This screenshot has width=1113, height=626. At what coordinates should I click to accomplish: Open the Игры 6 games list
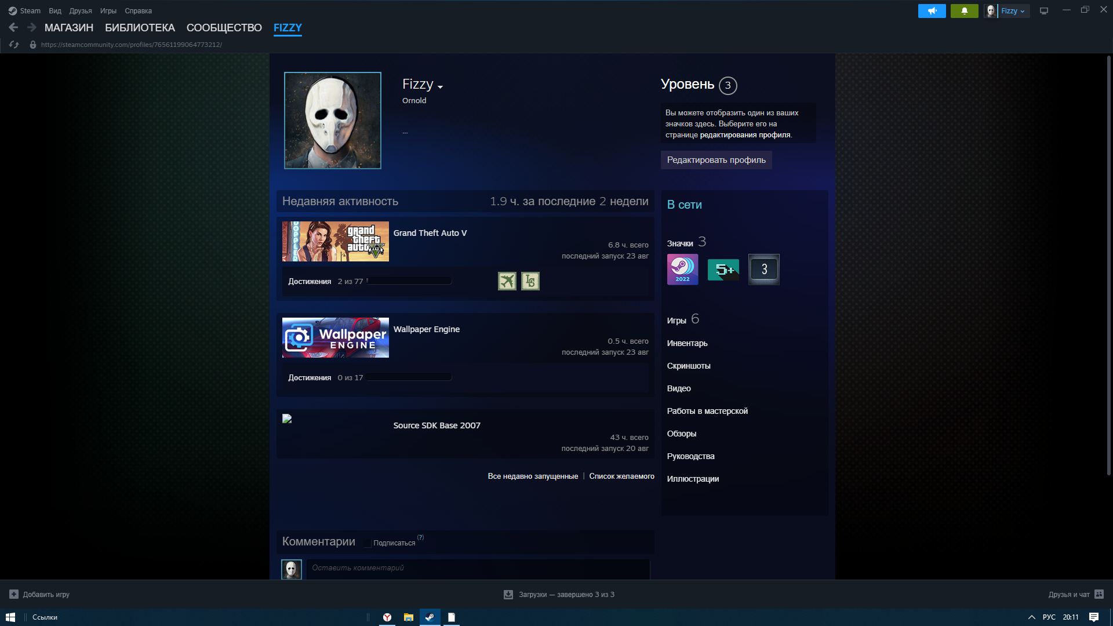683,319
